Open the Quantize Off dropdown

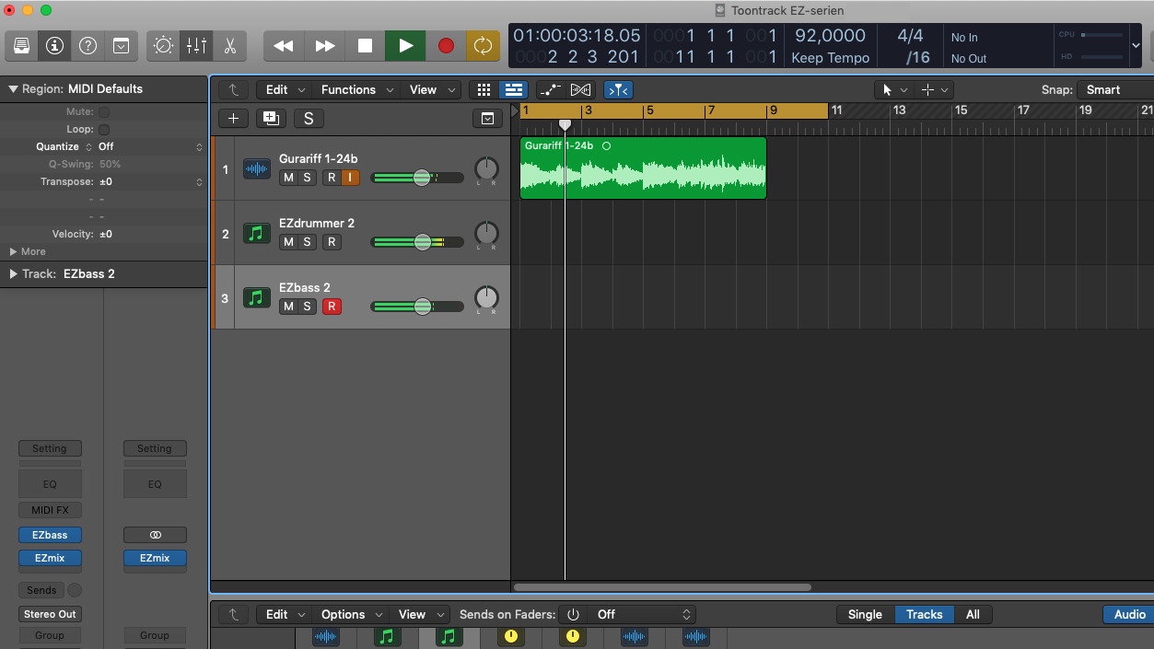(x=147, y=146)
